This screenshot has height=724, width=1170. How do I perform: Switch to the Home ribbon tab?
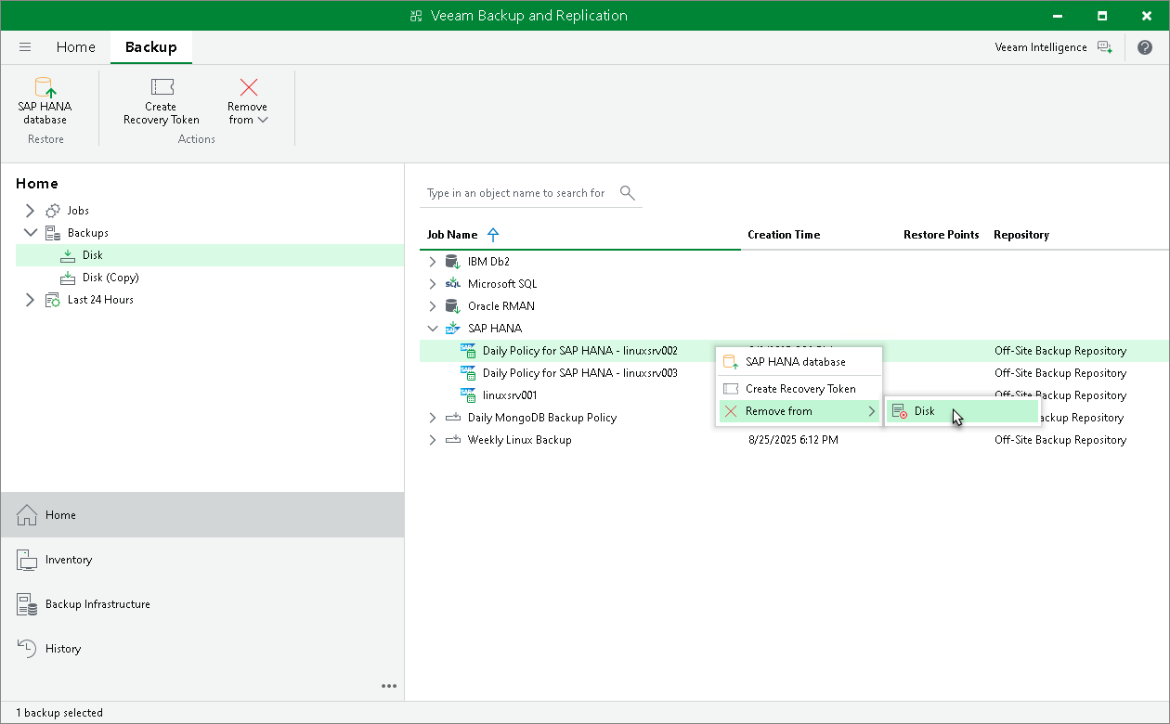pyautogui.click(x=75, y=47)
